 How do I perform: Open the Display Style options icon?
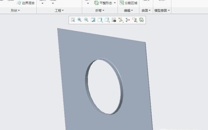tap(100, 20)
